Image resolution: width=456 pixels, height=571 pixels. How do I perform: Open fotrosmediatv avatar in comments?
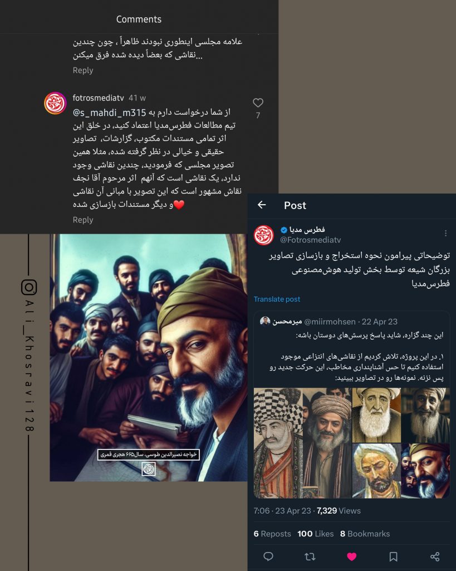point(55,103)
